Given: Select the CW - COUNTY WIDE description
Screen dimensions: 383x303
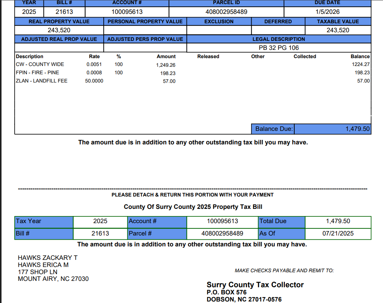Looking at the screenshot, I should pyautogui.click(x=40, y=64).
